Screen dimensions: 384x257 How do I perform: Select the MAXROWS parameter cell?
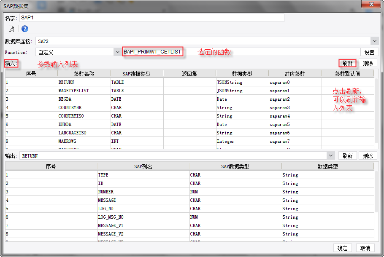[84, 141]
